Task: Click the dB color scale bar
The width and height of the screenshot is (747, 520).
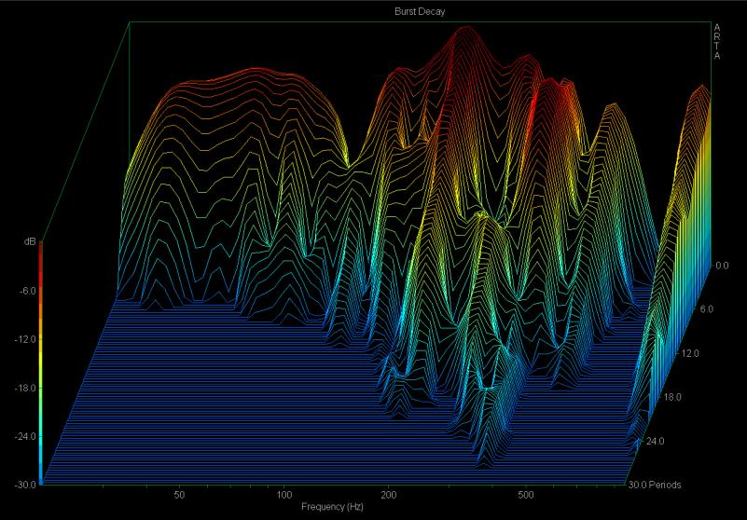Action: (x=41, y=362)
